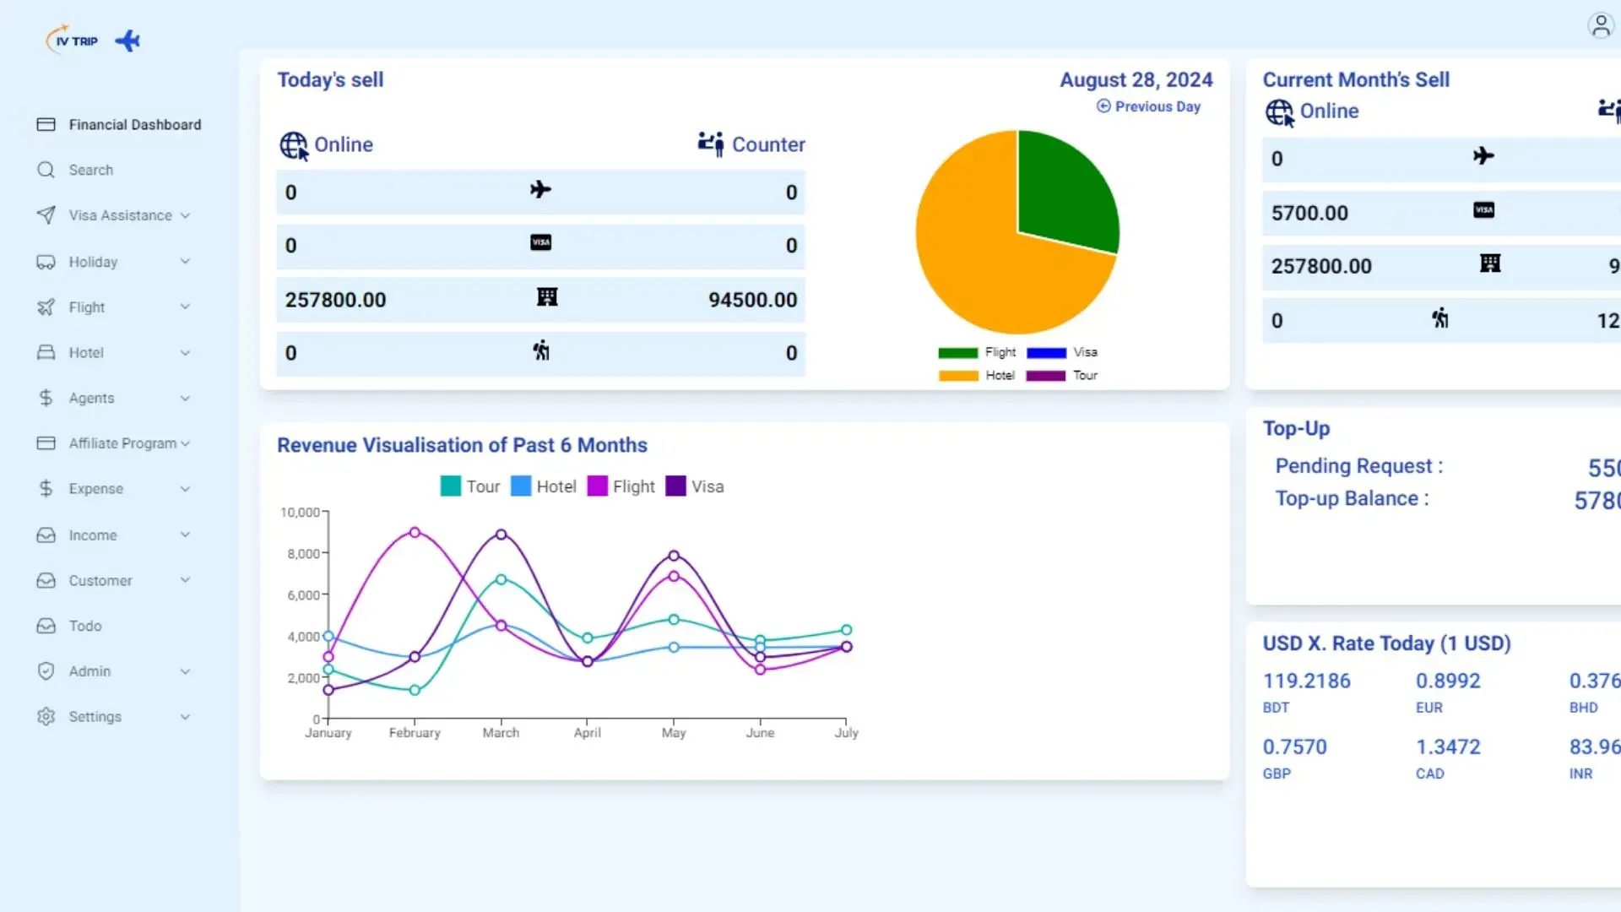Click the Visa icon in Today's sell

click(540, 242)
